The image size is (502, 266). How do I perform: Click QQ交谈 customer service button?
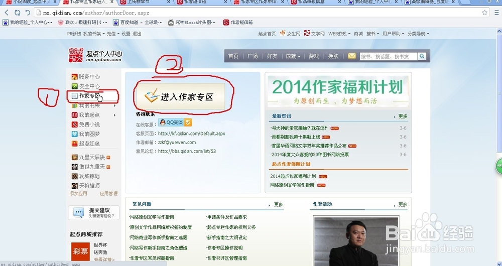click(175, 122)
